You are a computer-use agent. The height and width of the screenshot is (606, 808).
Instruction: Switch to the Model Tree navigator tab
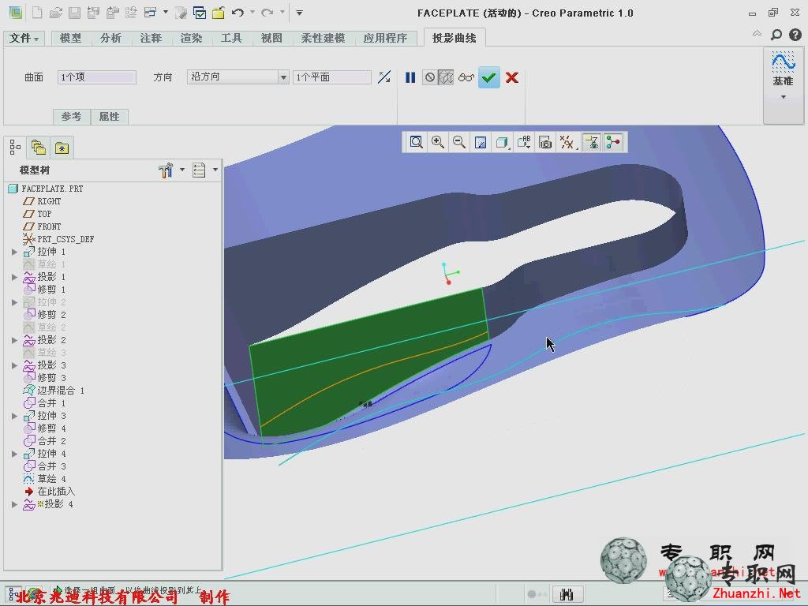point(15,148)
